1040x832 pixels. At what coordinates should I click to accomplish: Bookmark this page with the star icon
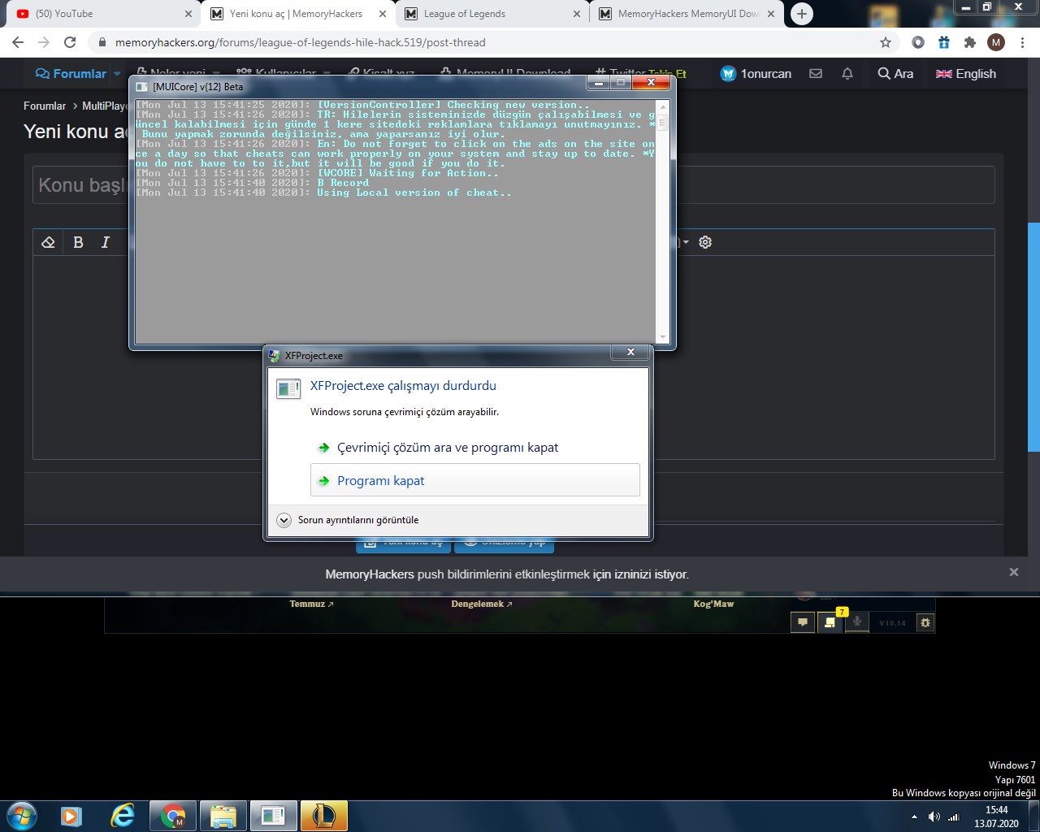pyautogui.click(x=886, y=42)
